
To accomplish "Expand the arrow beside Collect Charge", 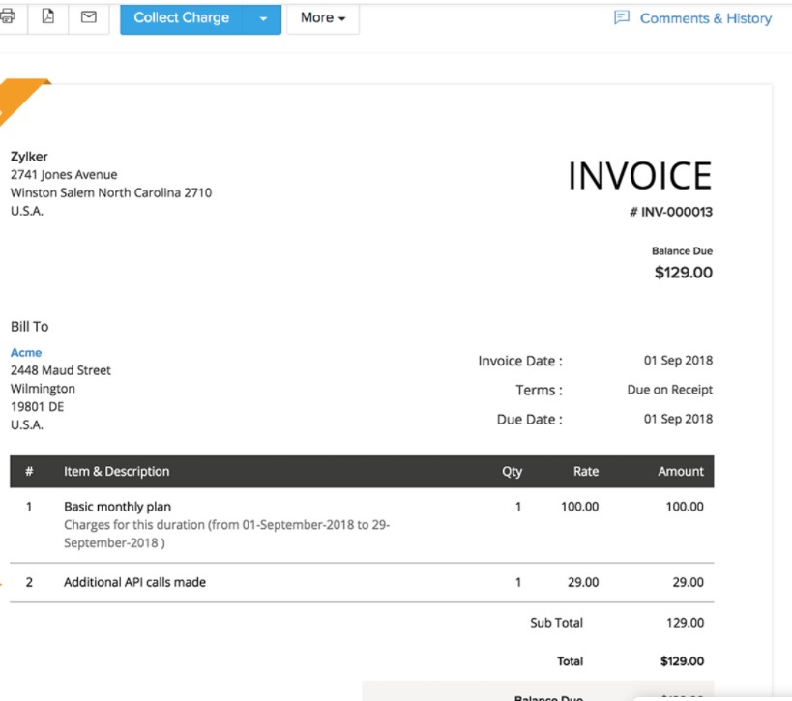I will pos(263,18).
